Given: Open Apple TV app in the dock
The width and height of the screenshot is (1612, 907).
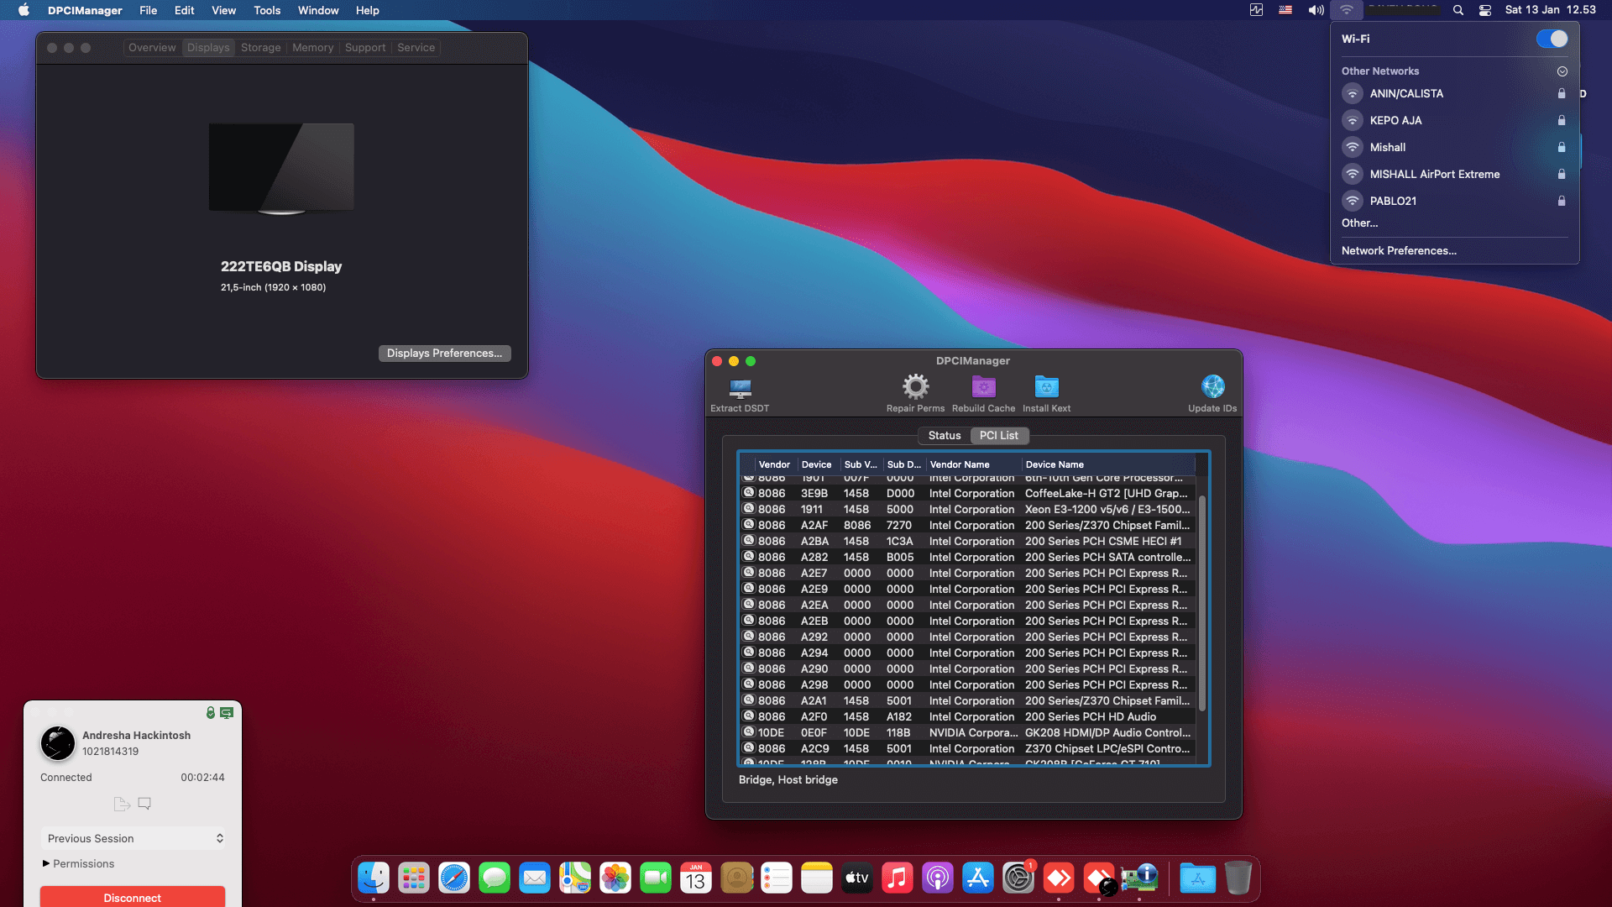Looking at the screenshot, I should point(857,878).
